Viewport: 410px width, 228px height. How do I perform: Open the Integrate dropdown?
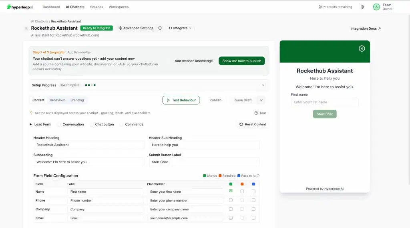(180, 28)
